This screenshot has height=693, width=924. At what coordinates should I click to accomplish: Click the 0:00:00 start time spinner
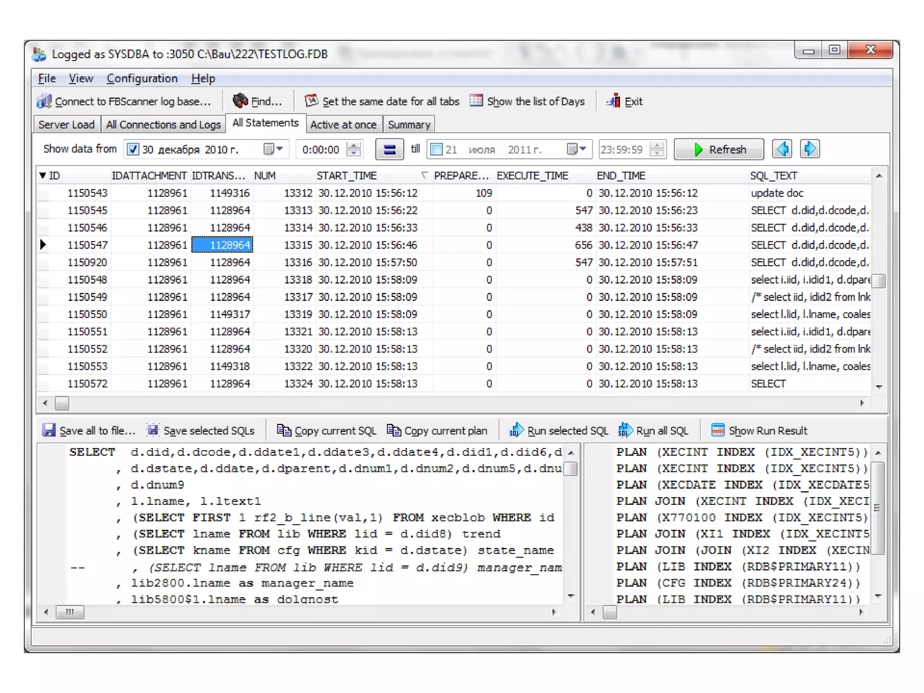354,149
